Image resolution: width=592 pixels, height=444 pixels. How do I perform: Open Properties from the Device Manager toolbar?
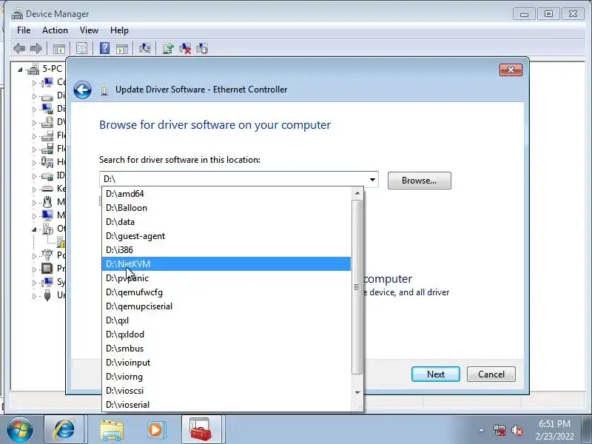(81, 48)
